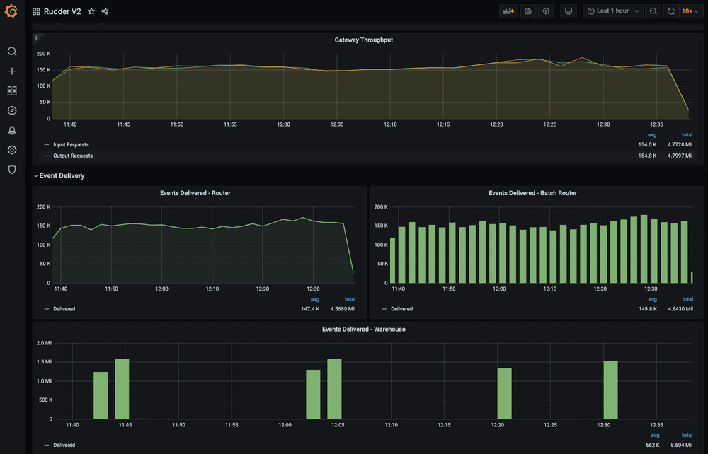Save the dashboard with the save icon
The width and height of the screenshot is (708, 454).
(527, 11)
